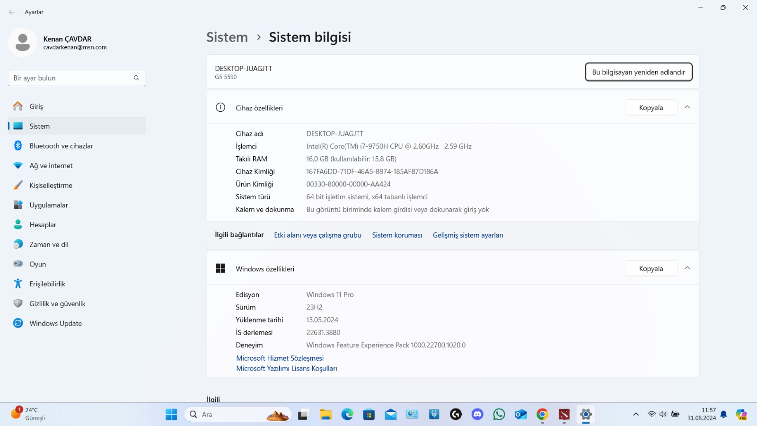
Task: Click the Windows Update sync icon
Action: [x=18, y=323]
